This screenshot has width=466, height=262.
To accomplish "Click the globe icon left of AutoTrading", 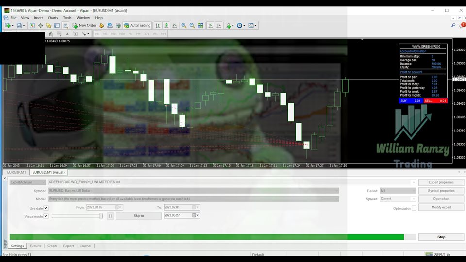I will click(118, 26).
